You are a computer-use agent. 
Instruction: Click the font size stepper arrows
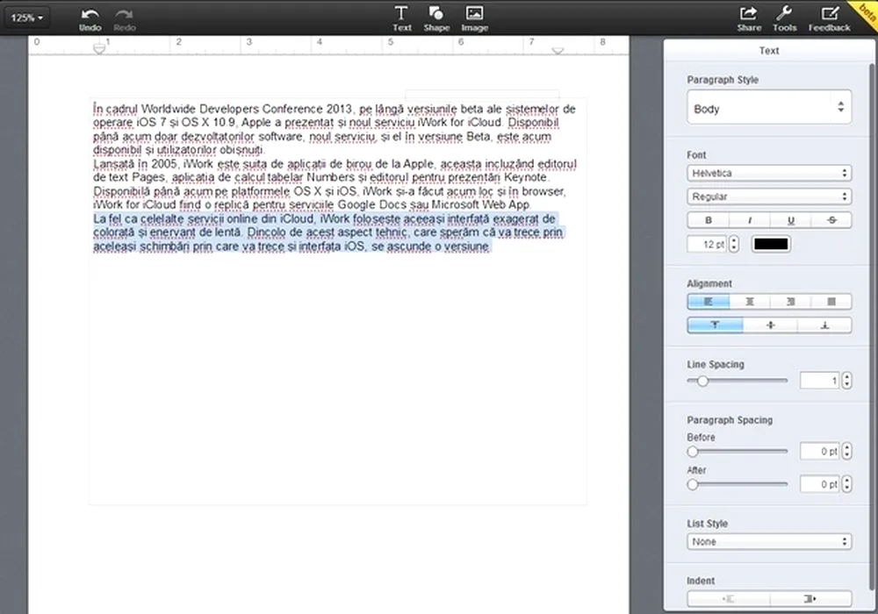(734, 245)
